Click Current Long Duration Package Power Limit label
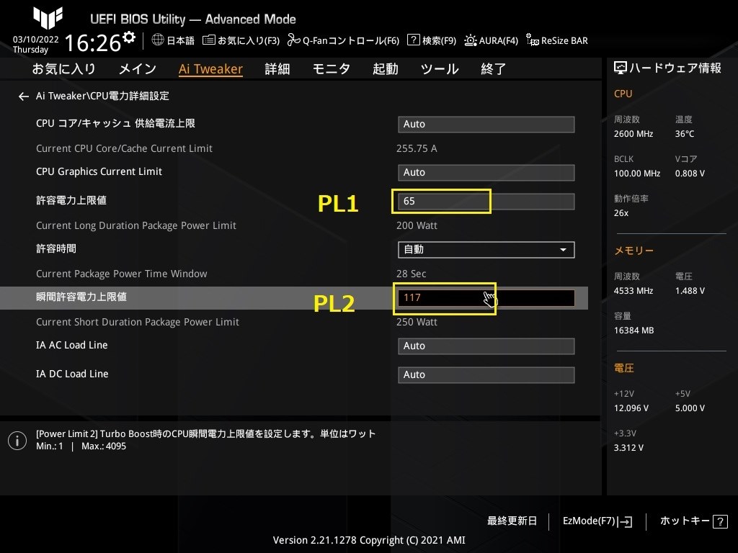 point(136,225)
